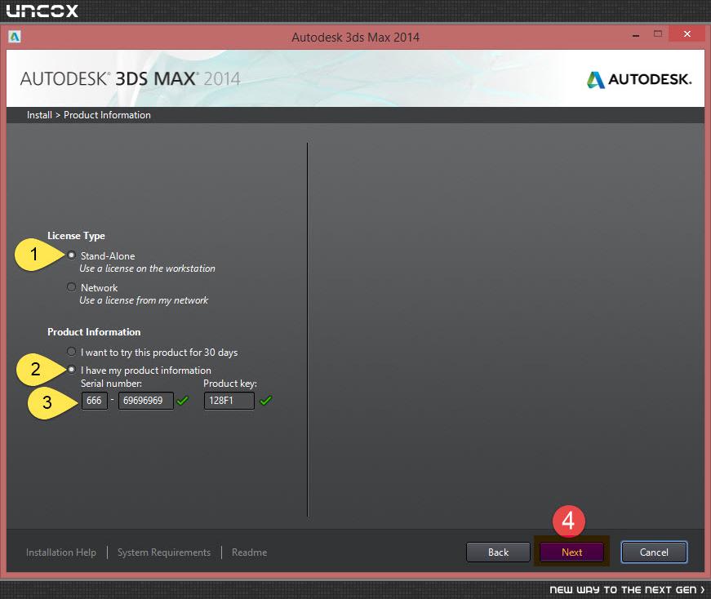Choose 'I want to try this product for 30 days'
711x599 pixels.
[71, 352]
